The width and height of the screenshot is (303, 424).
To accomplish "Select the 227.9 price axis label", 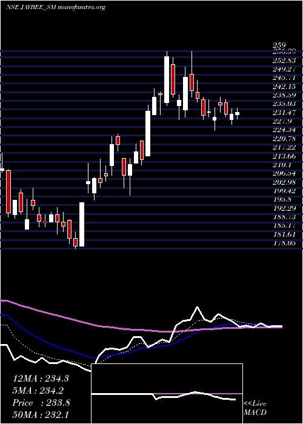I will click(282, 121).
